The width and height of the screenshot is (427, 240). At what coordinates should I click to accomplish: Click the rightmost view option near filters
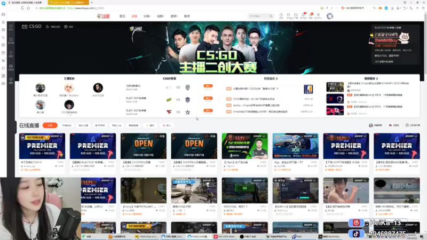(x=413, y=125)
